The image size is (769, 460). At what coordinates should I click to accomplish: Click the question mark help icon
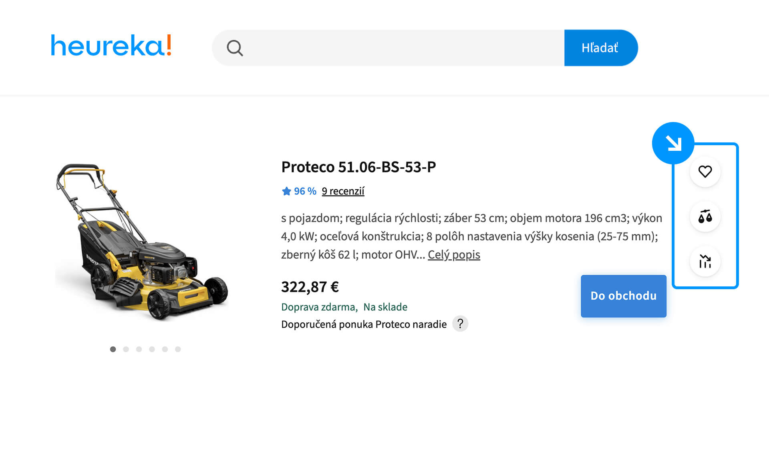click(460, 324)
